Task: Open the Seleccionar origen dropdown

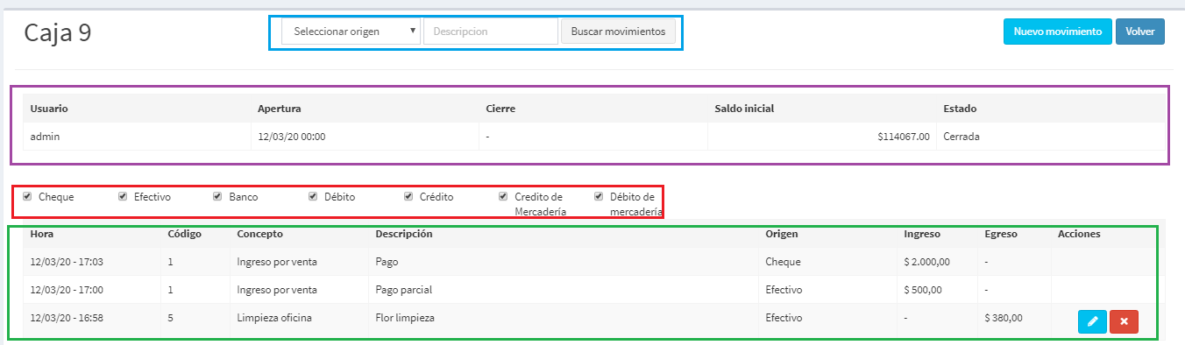Action: 351,32
